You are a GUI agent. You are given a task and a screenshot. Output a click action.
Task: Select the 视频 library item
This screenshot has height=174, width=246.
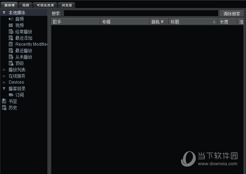point(19,25)
